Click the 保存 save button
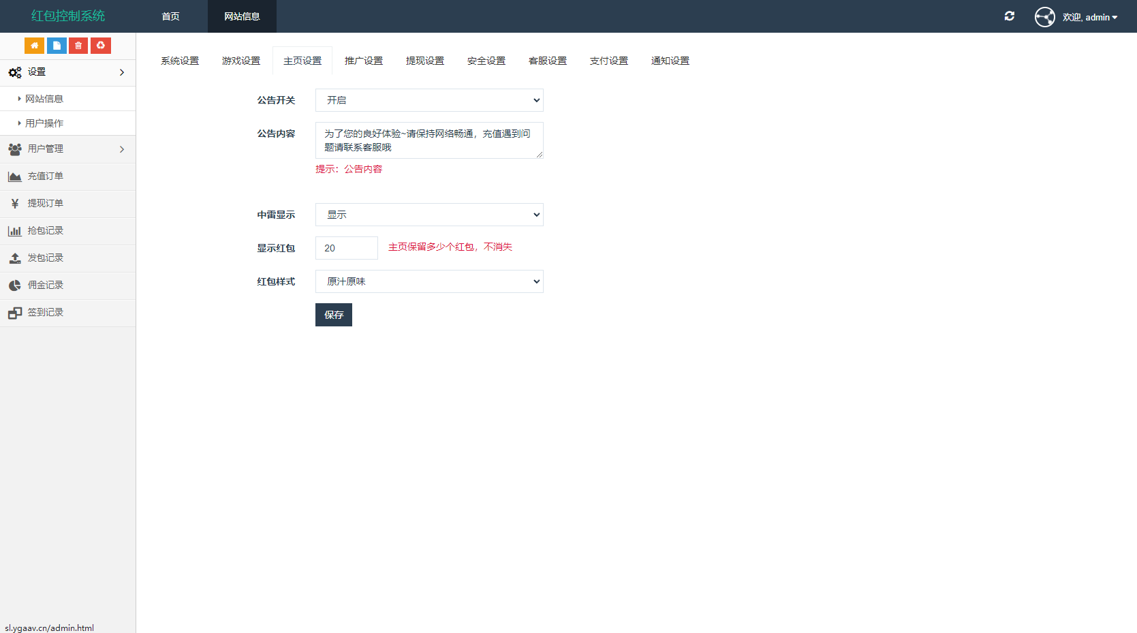The height and width of the screenshot is (633, 1137). (333, 315)
